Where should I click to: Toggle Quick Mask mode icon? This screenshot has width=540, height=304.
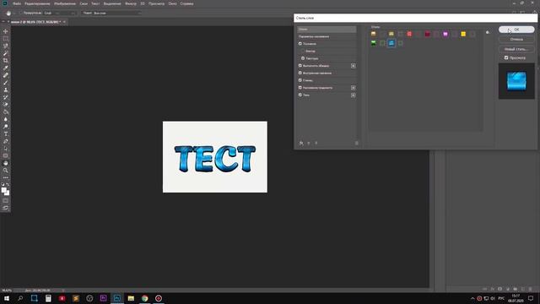point(6,201)
